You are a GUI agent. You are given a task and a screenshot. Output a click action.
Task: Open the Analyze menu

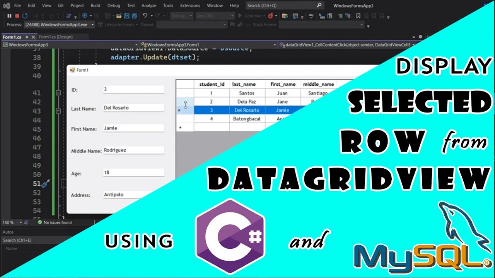click(x=149, y=5)
